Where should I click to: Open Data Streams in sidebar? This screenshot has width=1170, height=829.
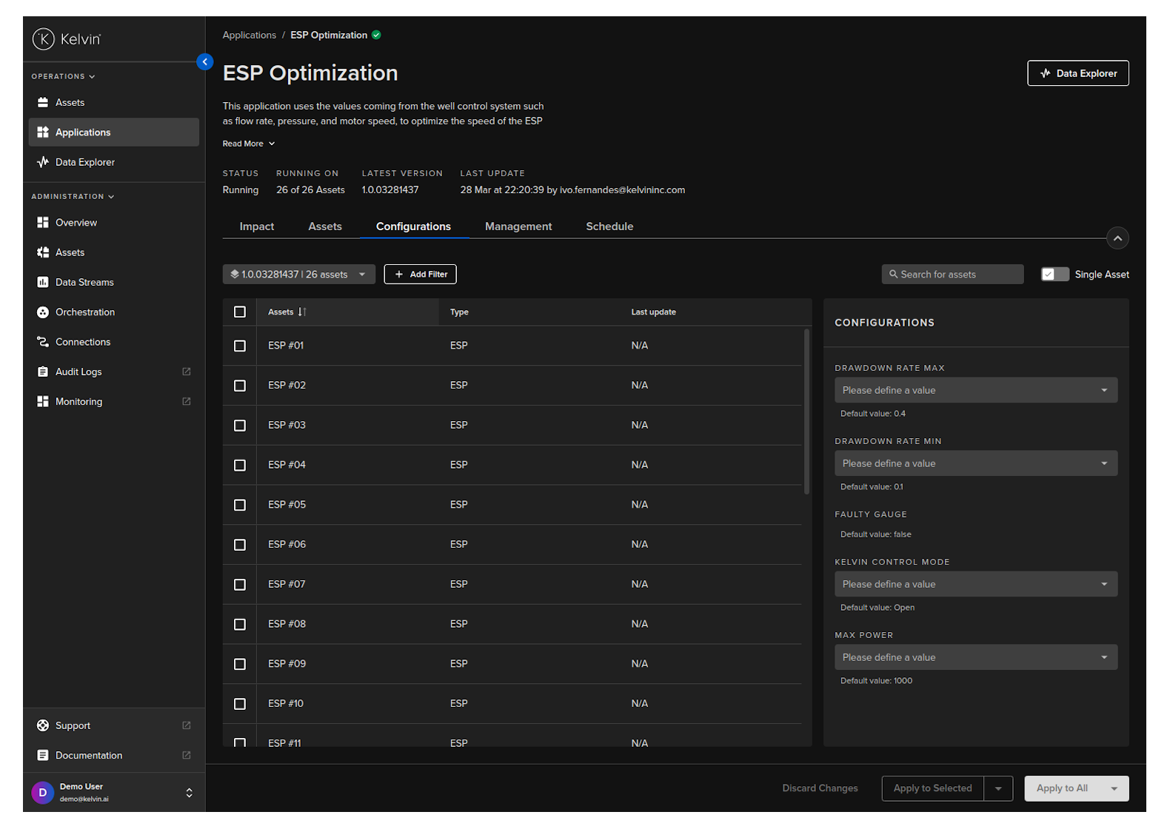point(84,282)
